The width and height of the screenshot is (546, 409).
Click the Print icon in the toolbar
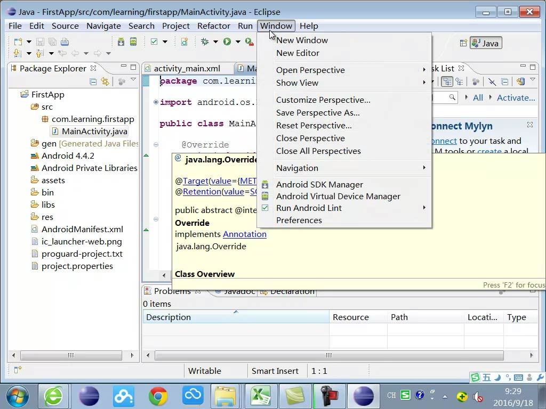coord(65,42)
